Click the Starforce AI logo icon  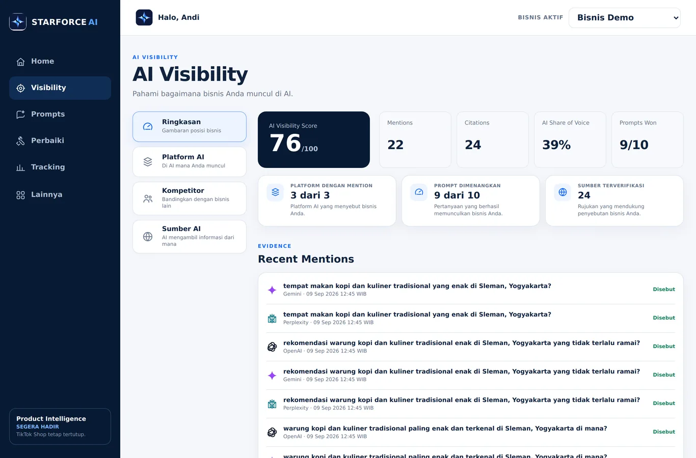(x=18, y=22)
